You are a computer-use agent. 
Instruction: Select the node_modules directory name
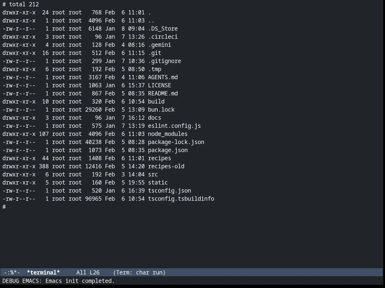coord(168,134)
